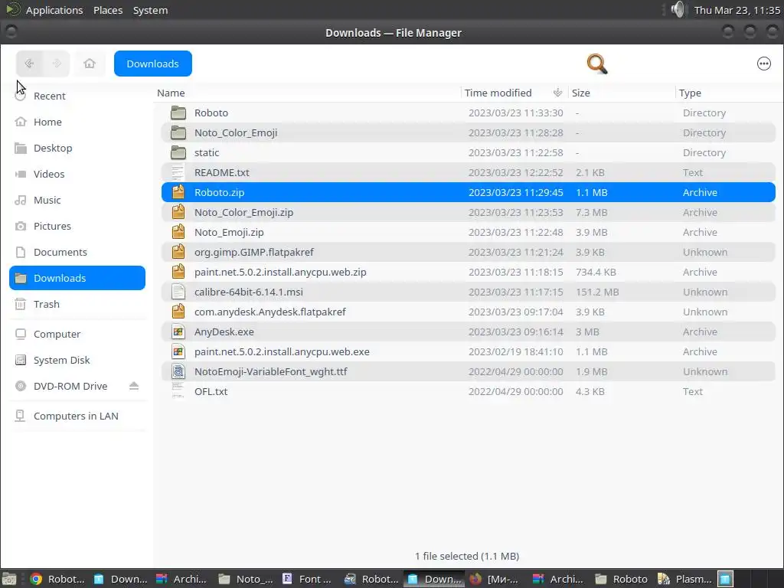Click the OFL.txt file icon
This screenshot has height=588, width=784.
(178, 391)
